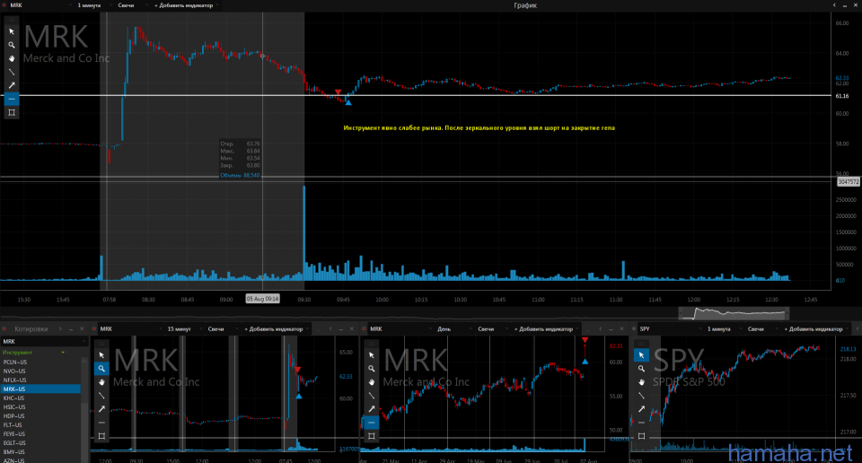The height and width of the screenshot is (463, 862).
Task: Open '+ Добавить индикатор' in 15-minute chart panel
Action: point(277,329)
